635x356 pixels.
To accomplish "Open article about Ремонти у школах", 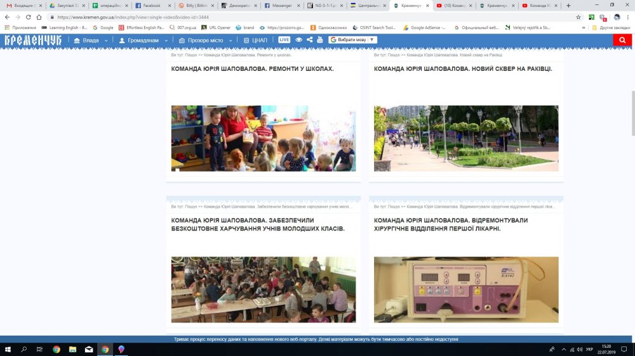I will tap(252, 68).
